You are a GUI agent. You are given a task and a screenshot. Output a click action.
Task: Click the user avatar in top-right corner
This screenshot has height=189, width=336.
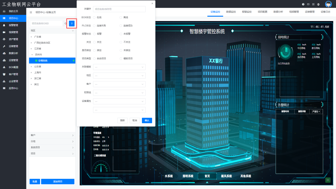(x=328, y=4)
